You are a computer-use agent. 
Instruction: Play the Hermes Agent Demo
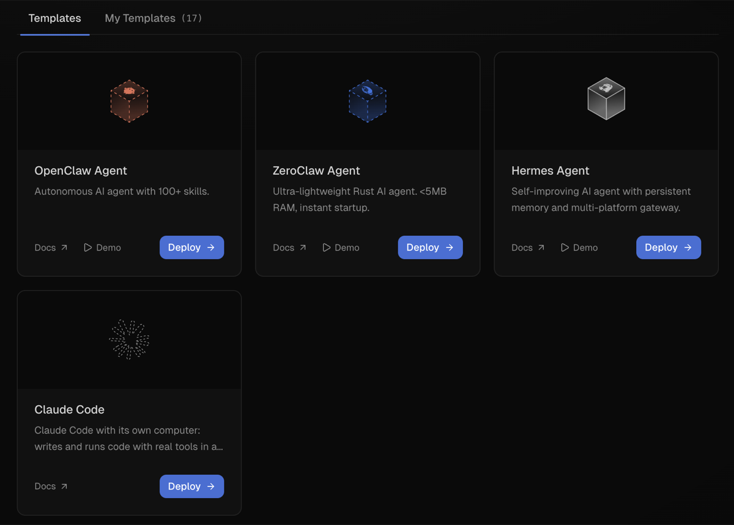point(579,248)
